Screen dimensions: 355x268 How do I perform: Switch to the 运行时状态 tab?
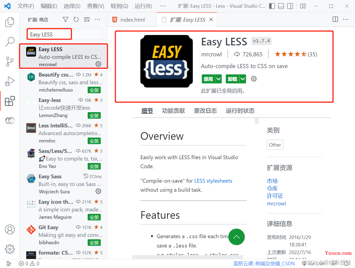point(240,111)
